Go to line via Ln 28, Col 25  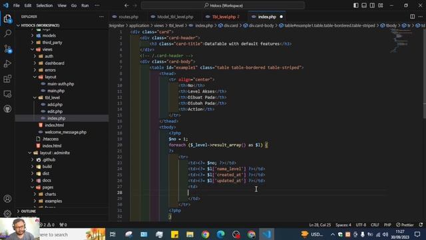tap(319, 225)
